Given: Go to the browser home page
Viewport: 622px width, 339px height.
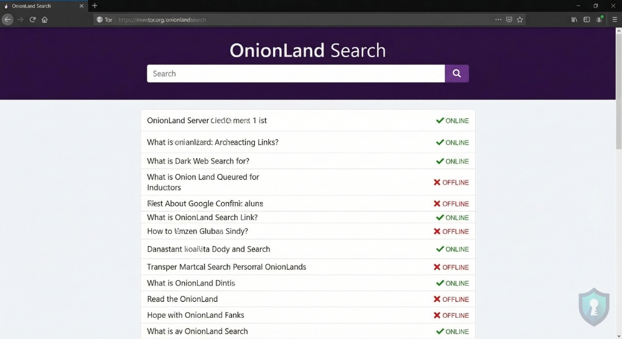Looking at the screenshot, I should click(x=44, y=19).
